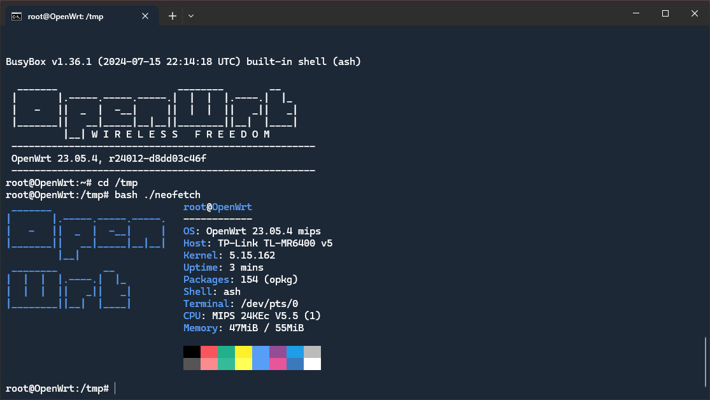
Task: Click the purple swatch in top palette row
Action: click(278, 352)
